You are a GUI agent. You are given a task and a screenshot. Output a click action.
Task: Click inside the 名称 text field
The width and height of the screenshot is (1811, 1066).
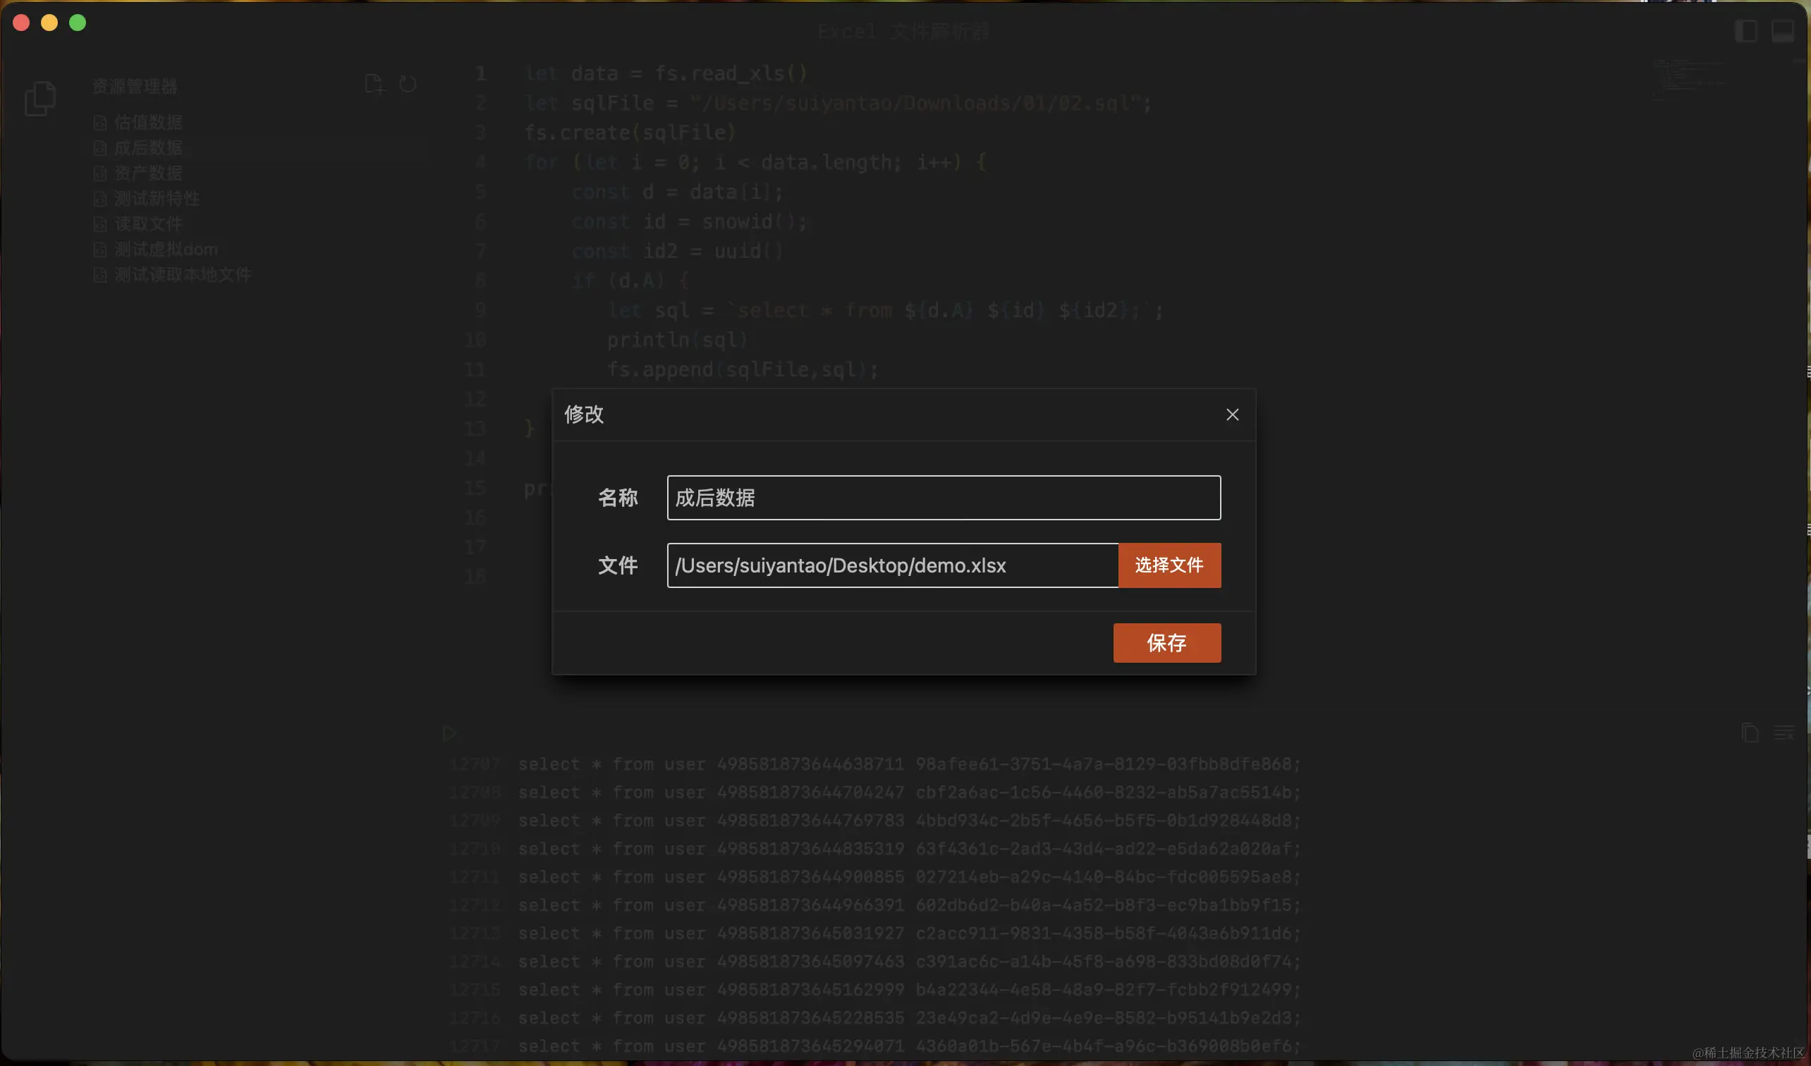tap(942, 498)
